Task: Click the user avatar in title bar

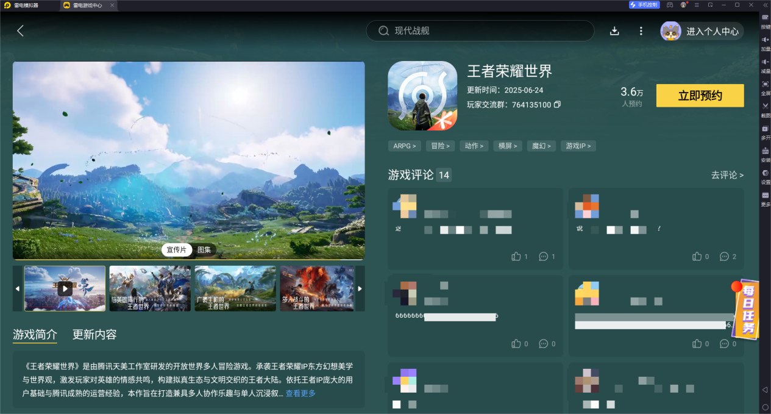Action: [x=684, y=5]
